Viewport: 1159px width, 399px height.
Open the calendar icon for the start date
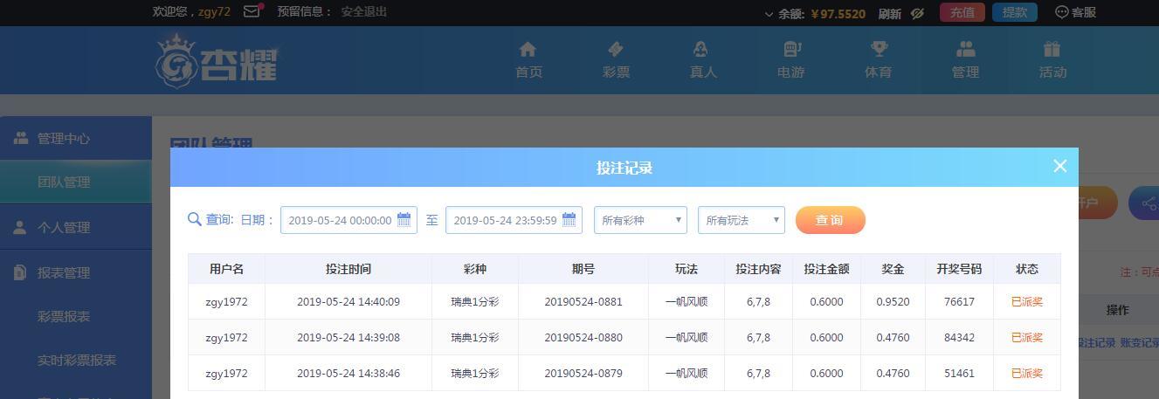click(404, 220)
